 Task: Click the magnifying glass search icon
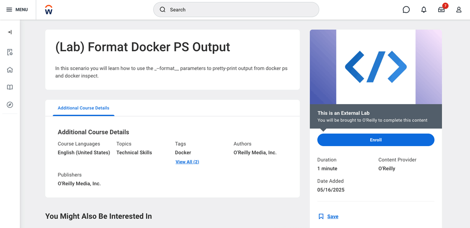(x=163, y=9)
